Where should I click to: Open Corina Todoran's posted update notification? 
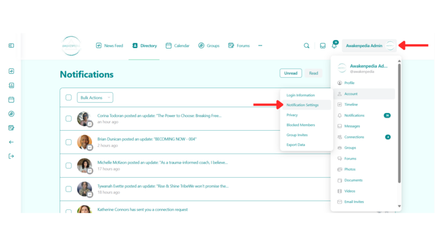(159, 115)
